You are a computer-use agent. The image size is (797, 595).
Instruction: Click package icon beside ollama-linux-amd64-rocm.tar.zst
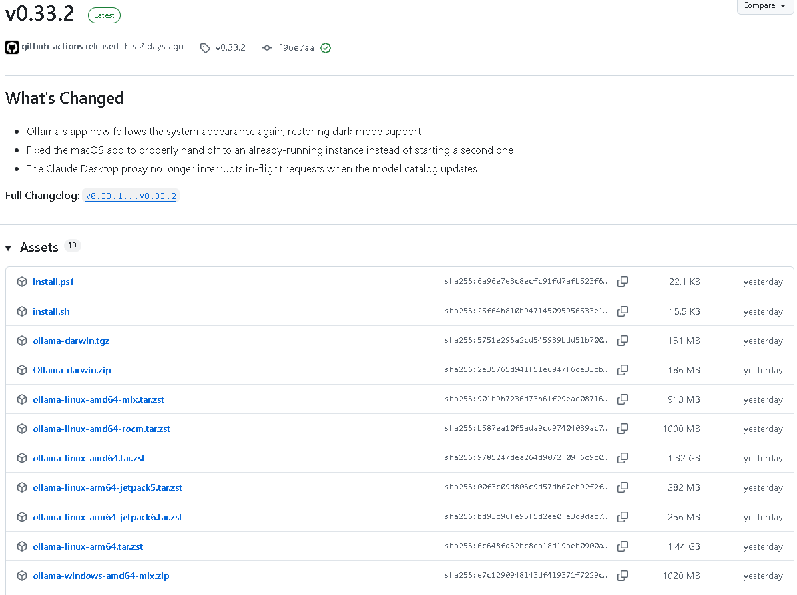22,429
